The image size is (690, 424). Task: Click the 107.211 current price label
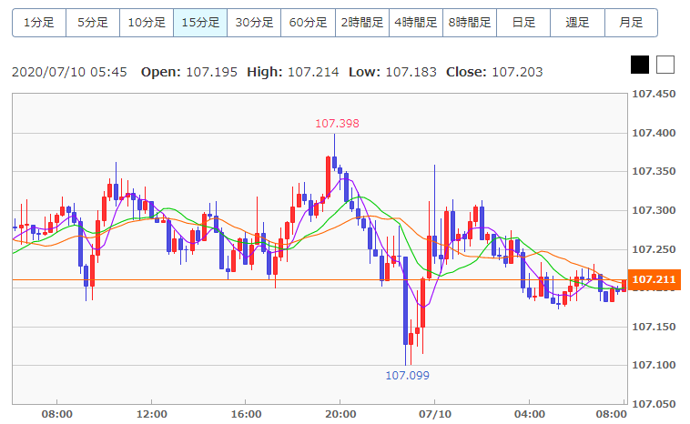pos(654,279)
